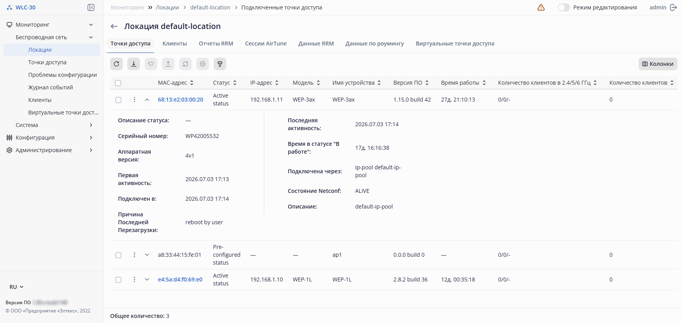This screenshot has height=323, width=681.
Task: Click serial number WP42005532
Action: [202, 136]
